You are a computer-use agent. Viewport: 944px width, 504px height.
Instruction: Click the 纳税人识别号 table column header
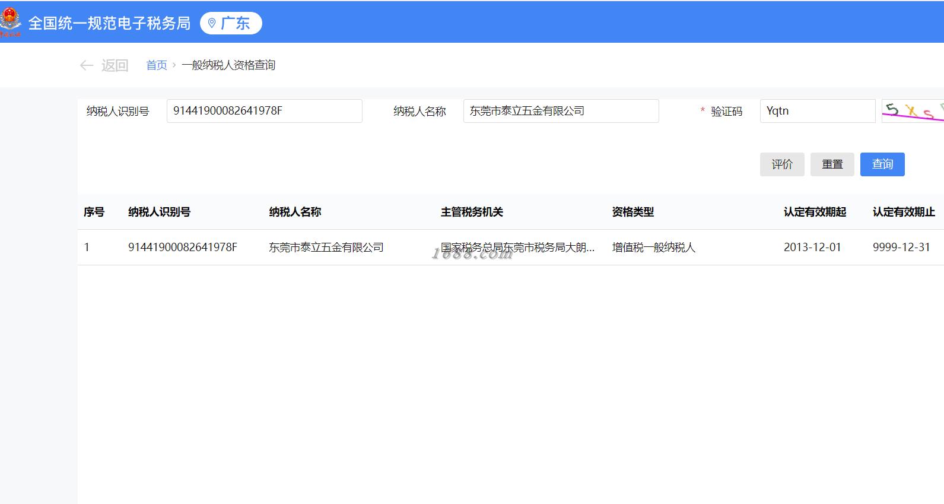point(159,212)
